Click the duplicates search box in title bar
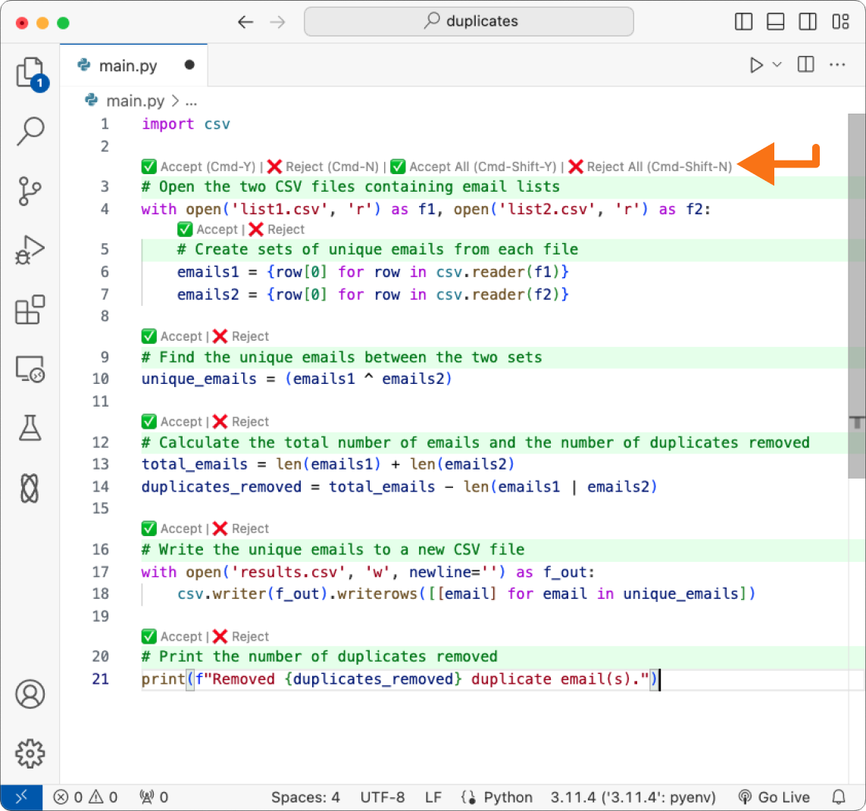The height and width of the screenshot is (811, 866). (x=469, y=22)
